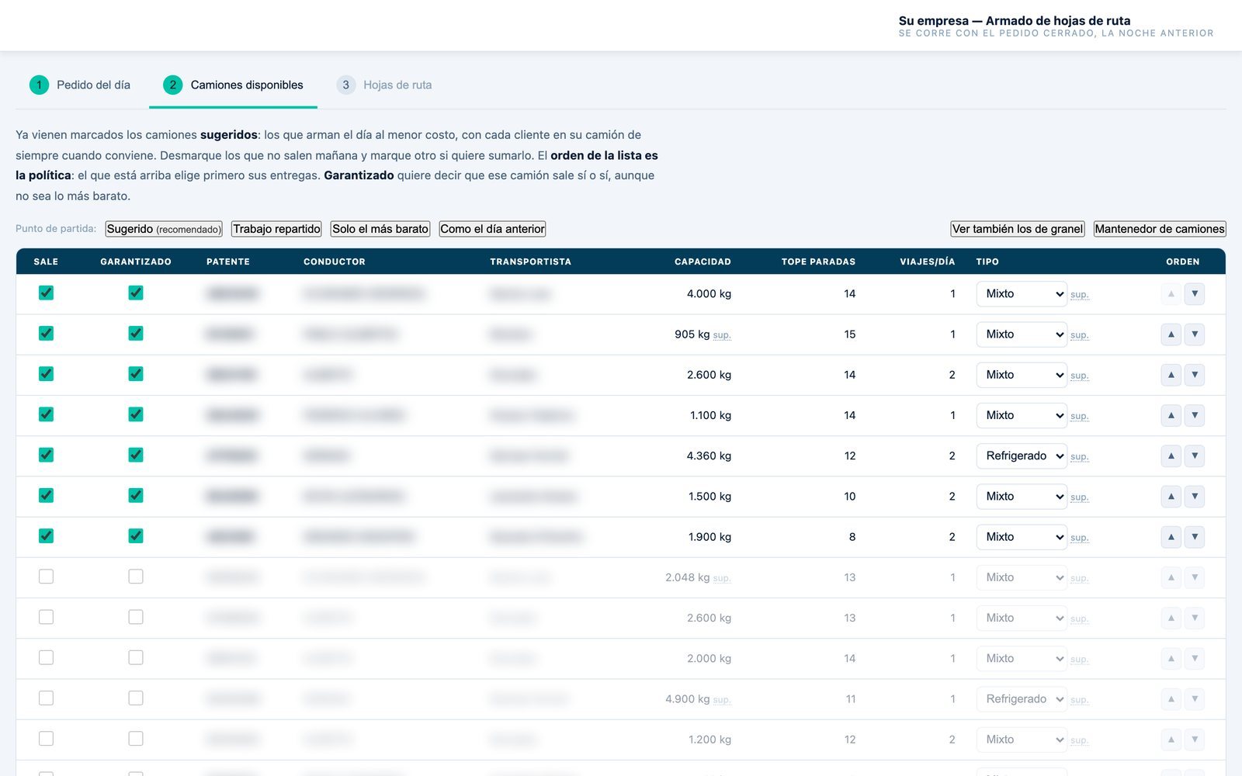Choose Como el día anterior preset
This screenshot has width=1242, height=776.
pos(492,229)
